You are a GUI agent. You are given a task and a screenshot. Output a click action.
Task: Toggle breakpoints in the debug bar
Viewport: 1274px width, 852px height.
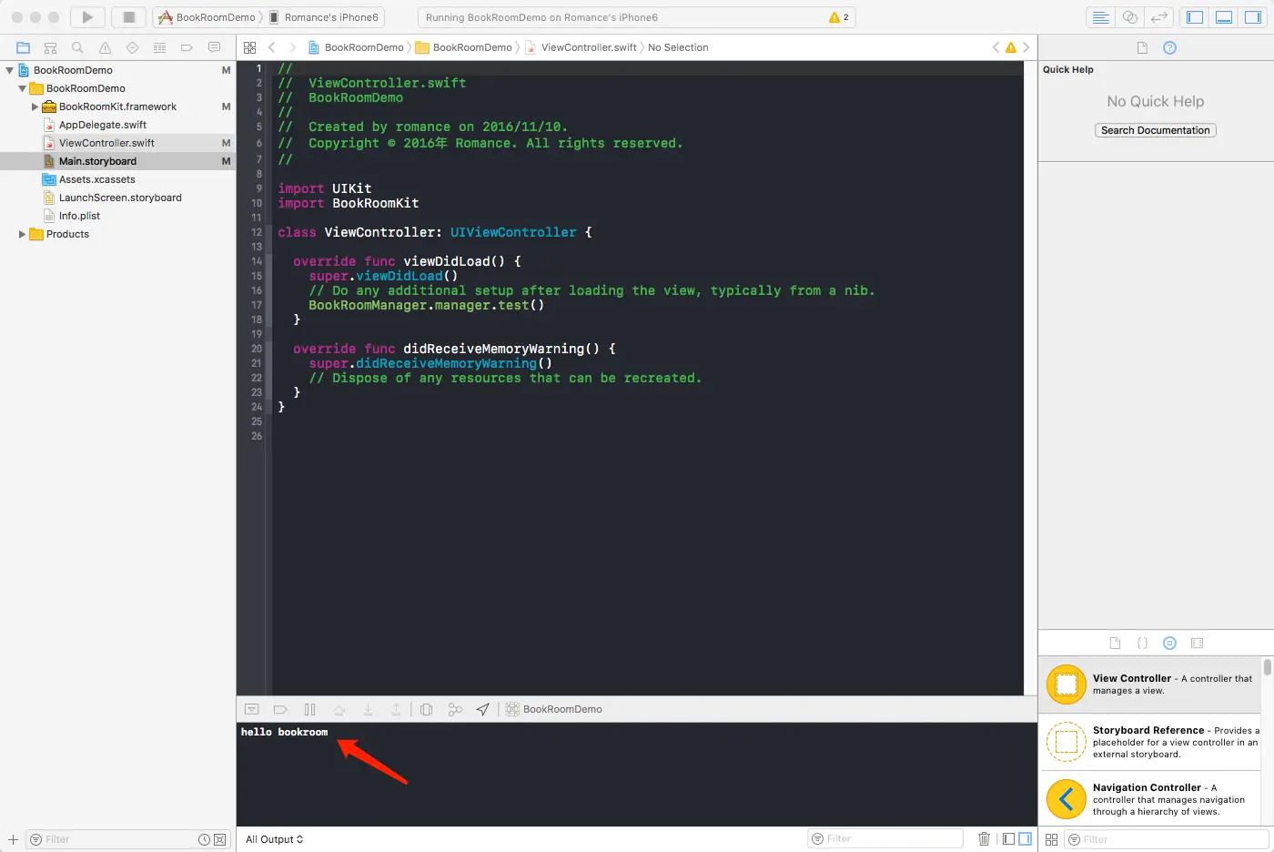[280, 709]
